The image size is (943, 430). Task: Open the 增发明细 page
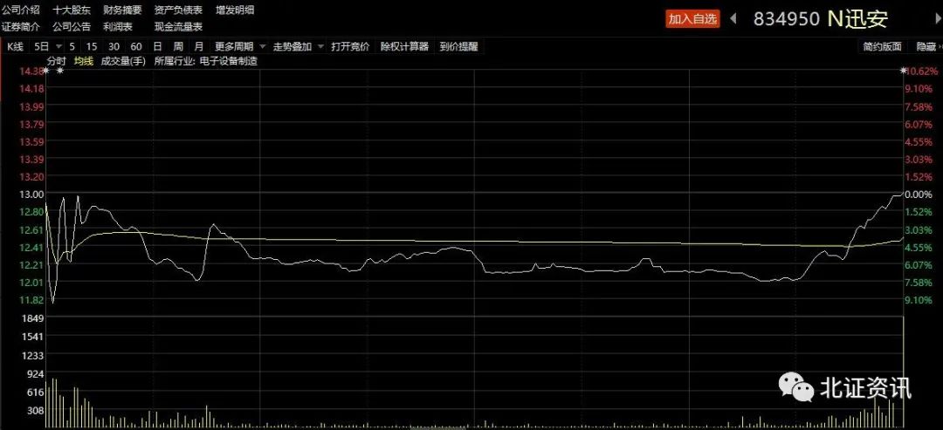click(235, 10)
